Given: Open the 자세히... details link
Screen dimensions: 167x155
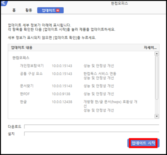Looking at the screenshot, I should coord(150,48).
